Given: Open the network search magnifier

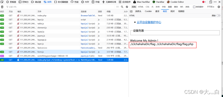Looking at the screenshot, I should [122, 7].
